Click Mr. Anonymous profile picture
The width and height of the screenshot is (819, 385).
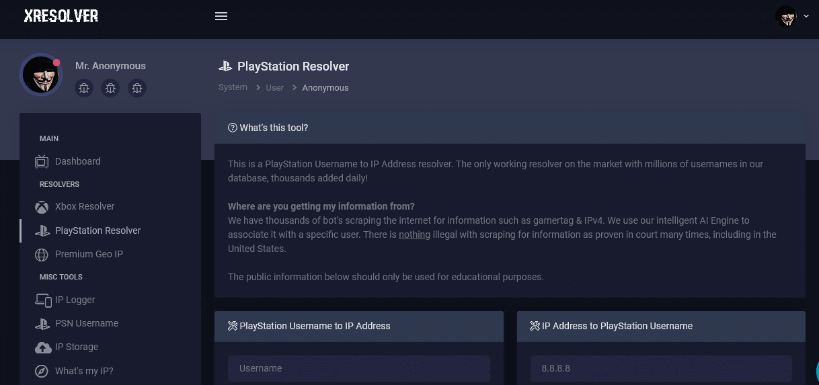[x=41, y=75]
